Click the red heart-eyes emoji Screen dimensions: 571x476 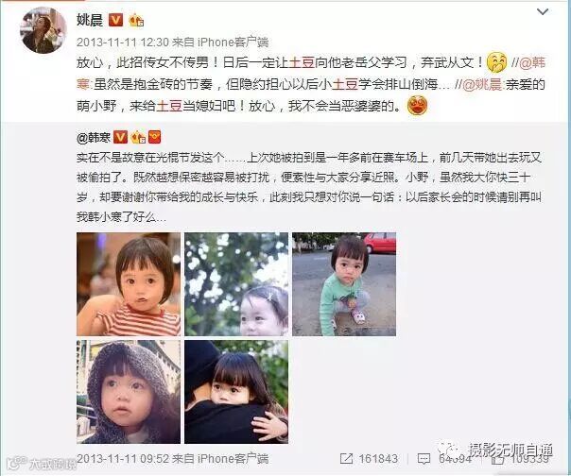[417, 106]
